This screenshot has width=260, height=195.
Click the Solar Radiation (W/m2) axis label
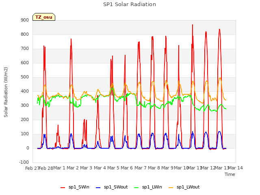[6, 92]
